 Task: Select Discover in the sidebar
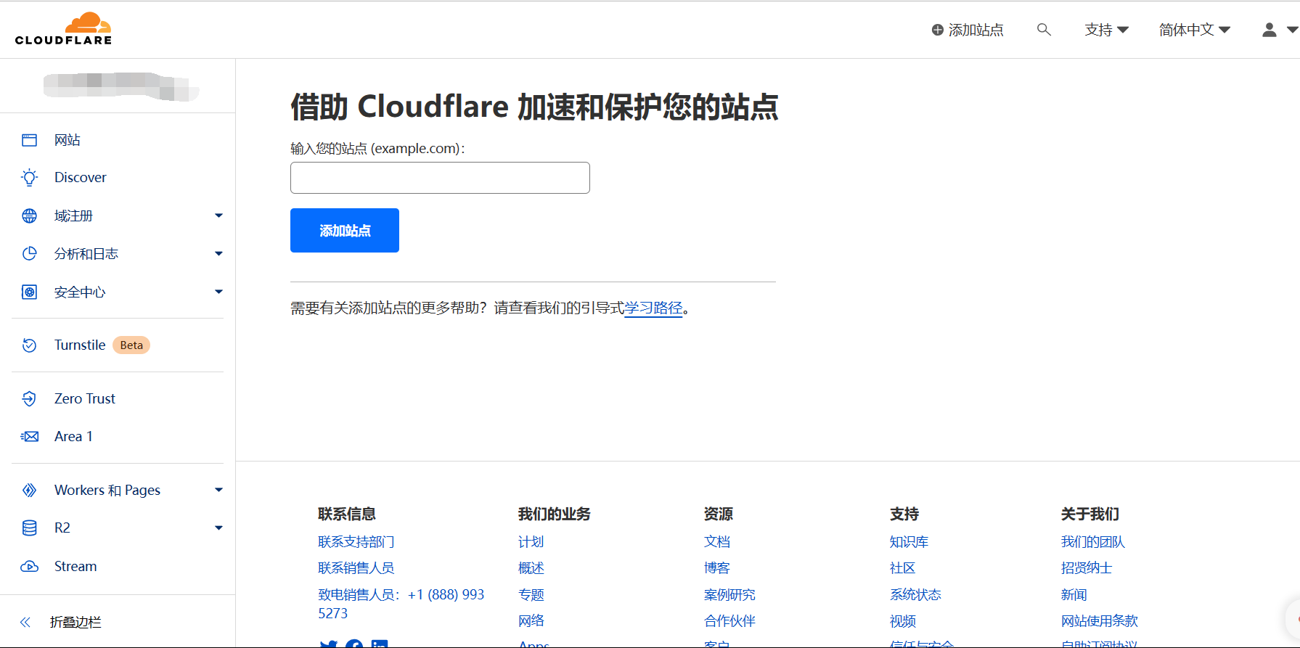point(81,178)
